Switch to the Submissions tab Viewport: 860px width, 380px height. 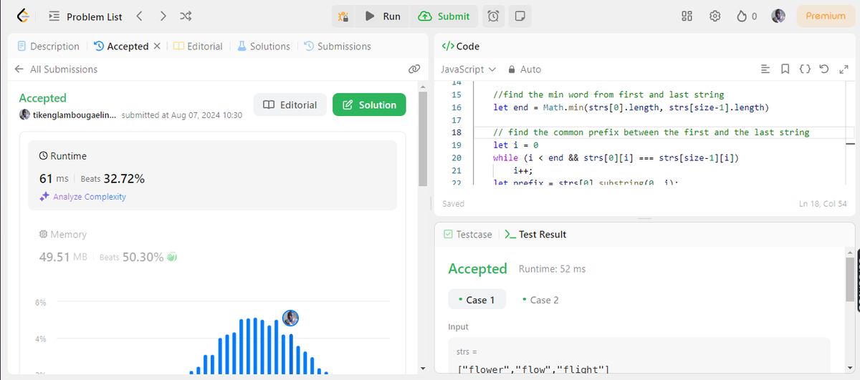pyautogui.click(x=338, y=46)
